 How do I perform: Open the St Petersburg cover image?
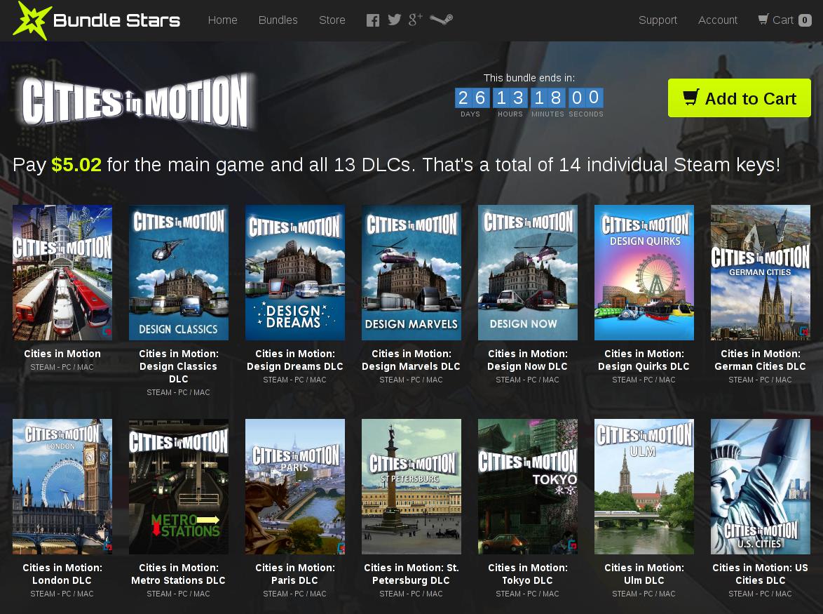411,486
